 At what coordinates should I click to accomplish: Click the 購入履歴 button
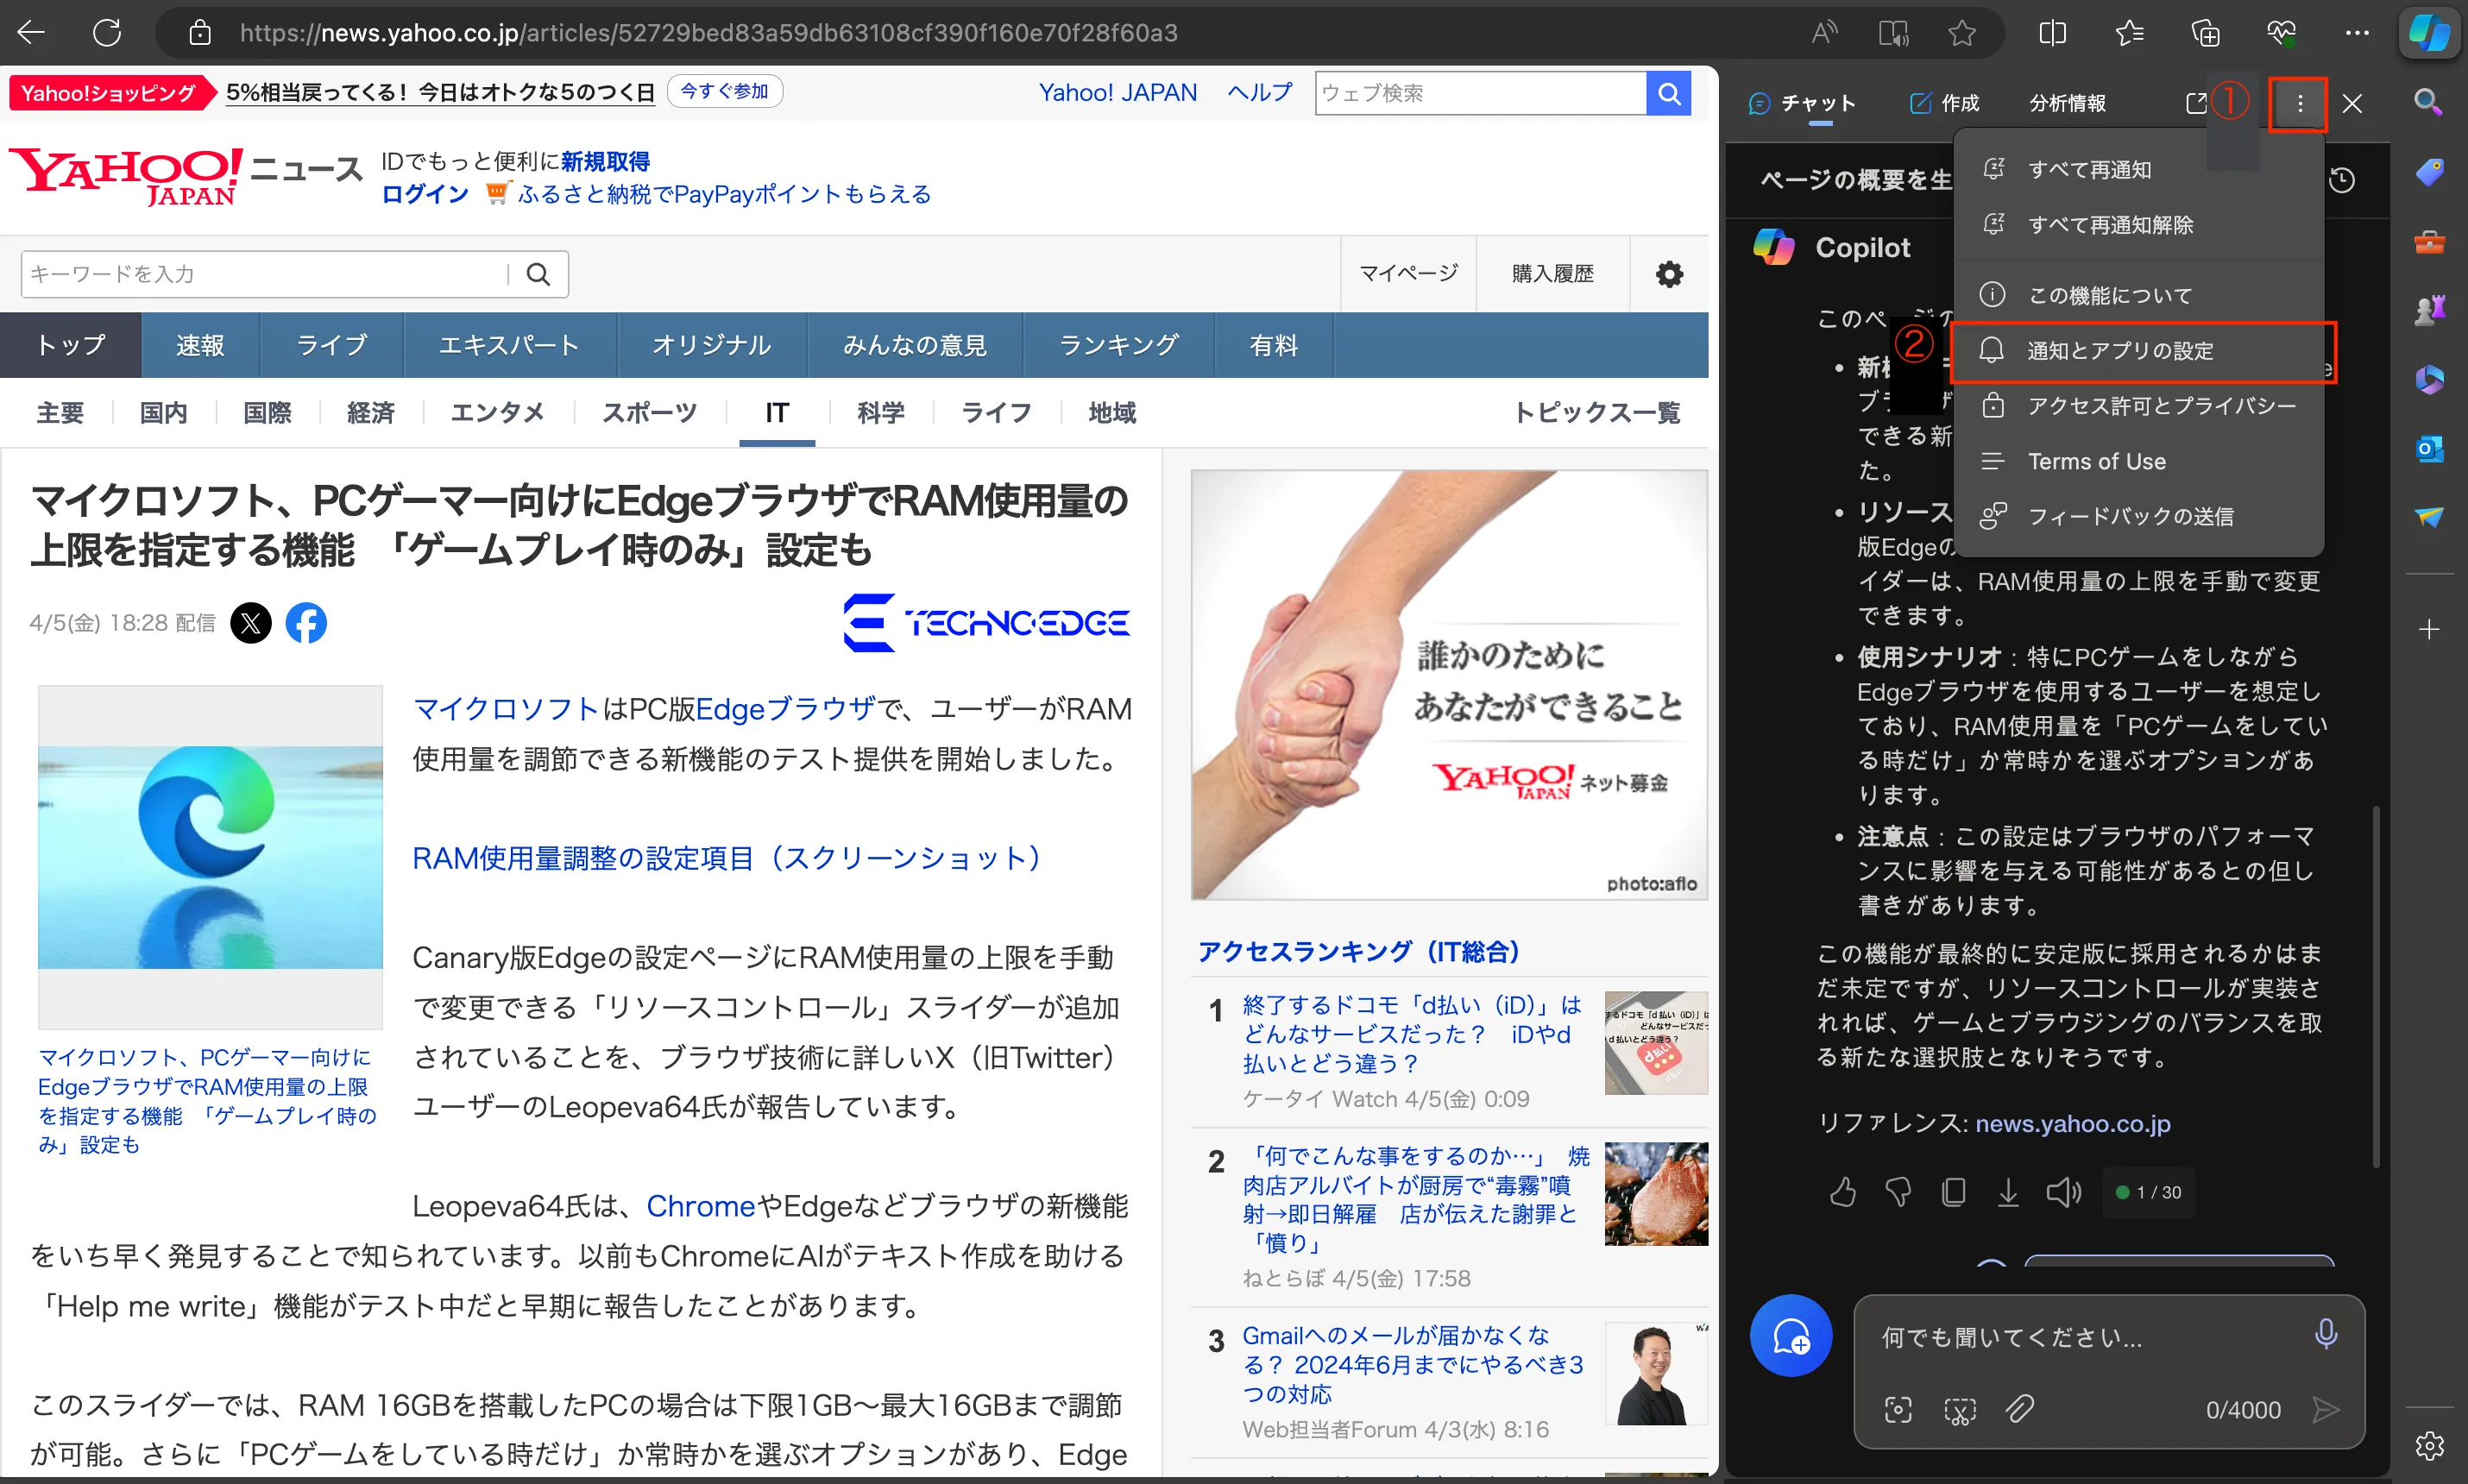pyautogui.click(x=1552, y=274)
